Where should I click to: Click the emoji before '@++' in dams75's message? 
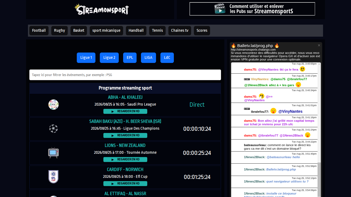pyautogui.click(x=262, y=96)
